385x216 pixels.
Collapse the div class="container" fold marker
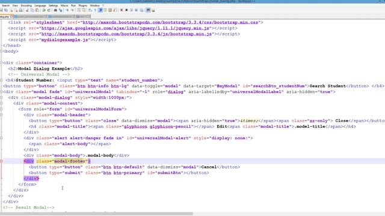coord(1,62)
